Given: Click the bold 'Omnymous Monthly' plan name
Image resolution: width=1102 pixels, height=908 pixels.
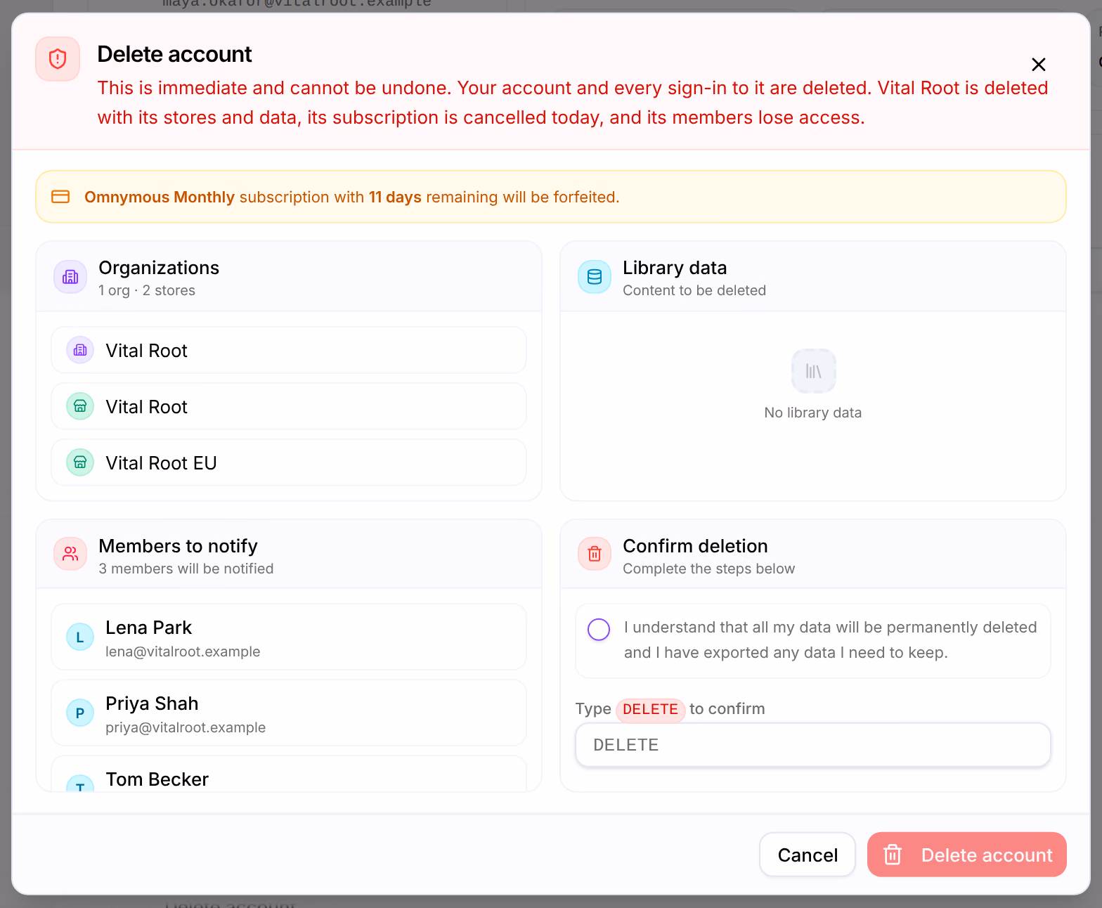Looking at the screenshot, I should point(160,197).
